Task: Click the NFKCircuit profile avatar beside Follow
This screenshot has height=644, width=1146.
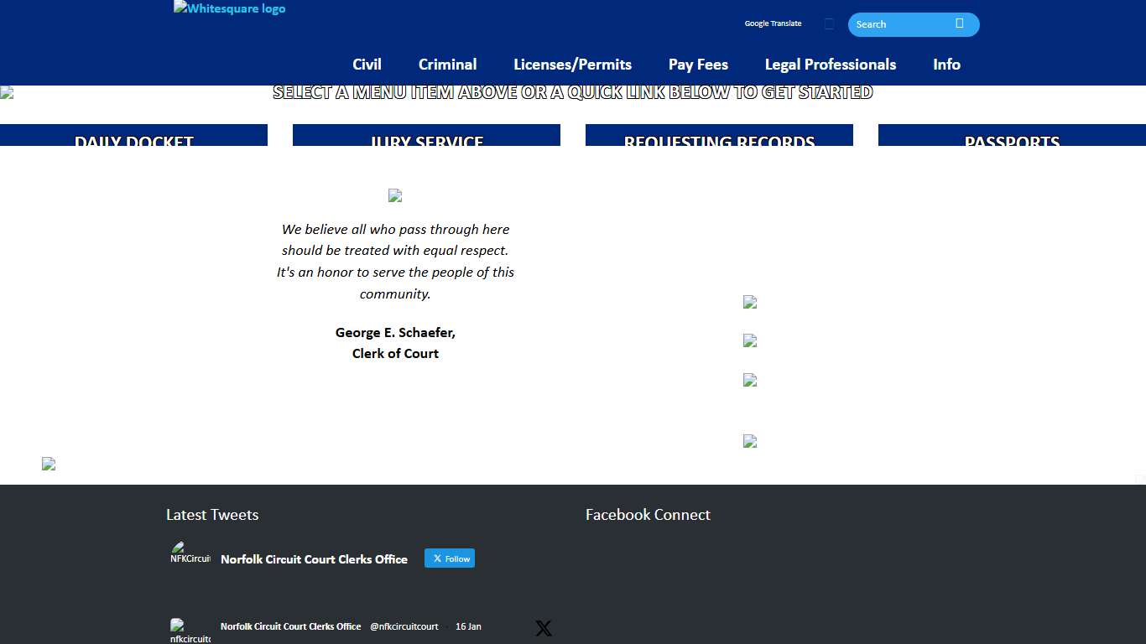Action: [190, 554]
